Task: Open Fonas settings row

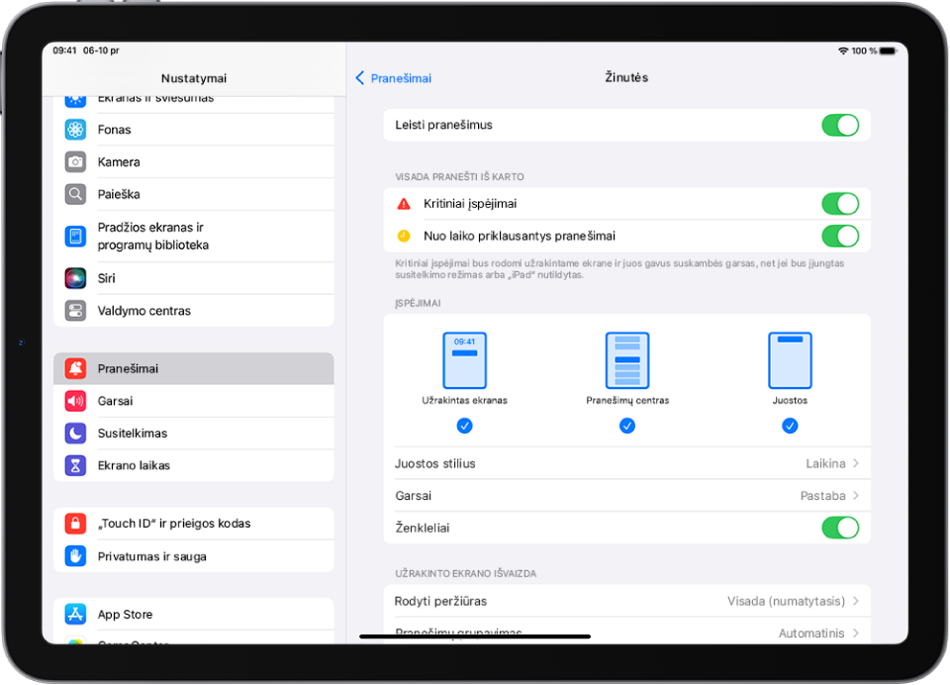Action: [194, 129]
